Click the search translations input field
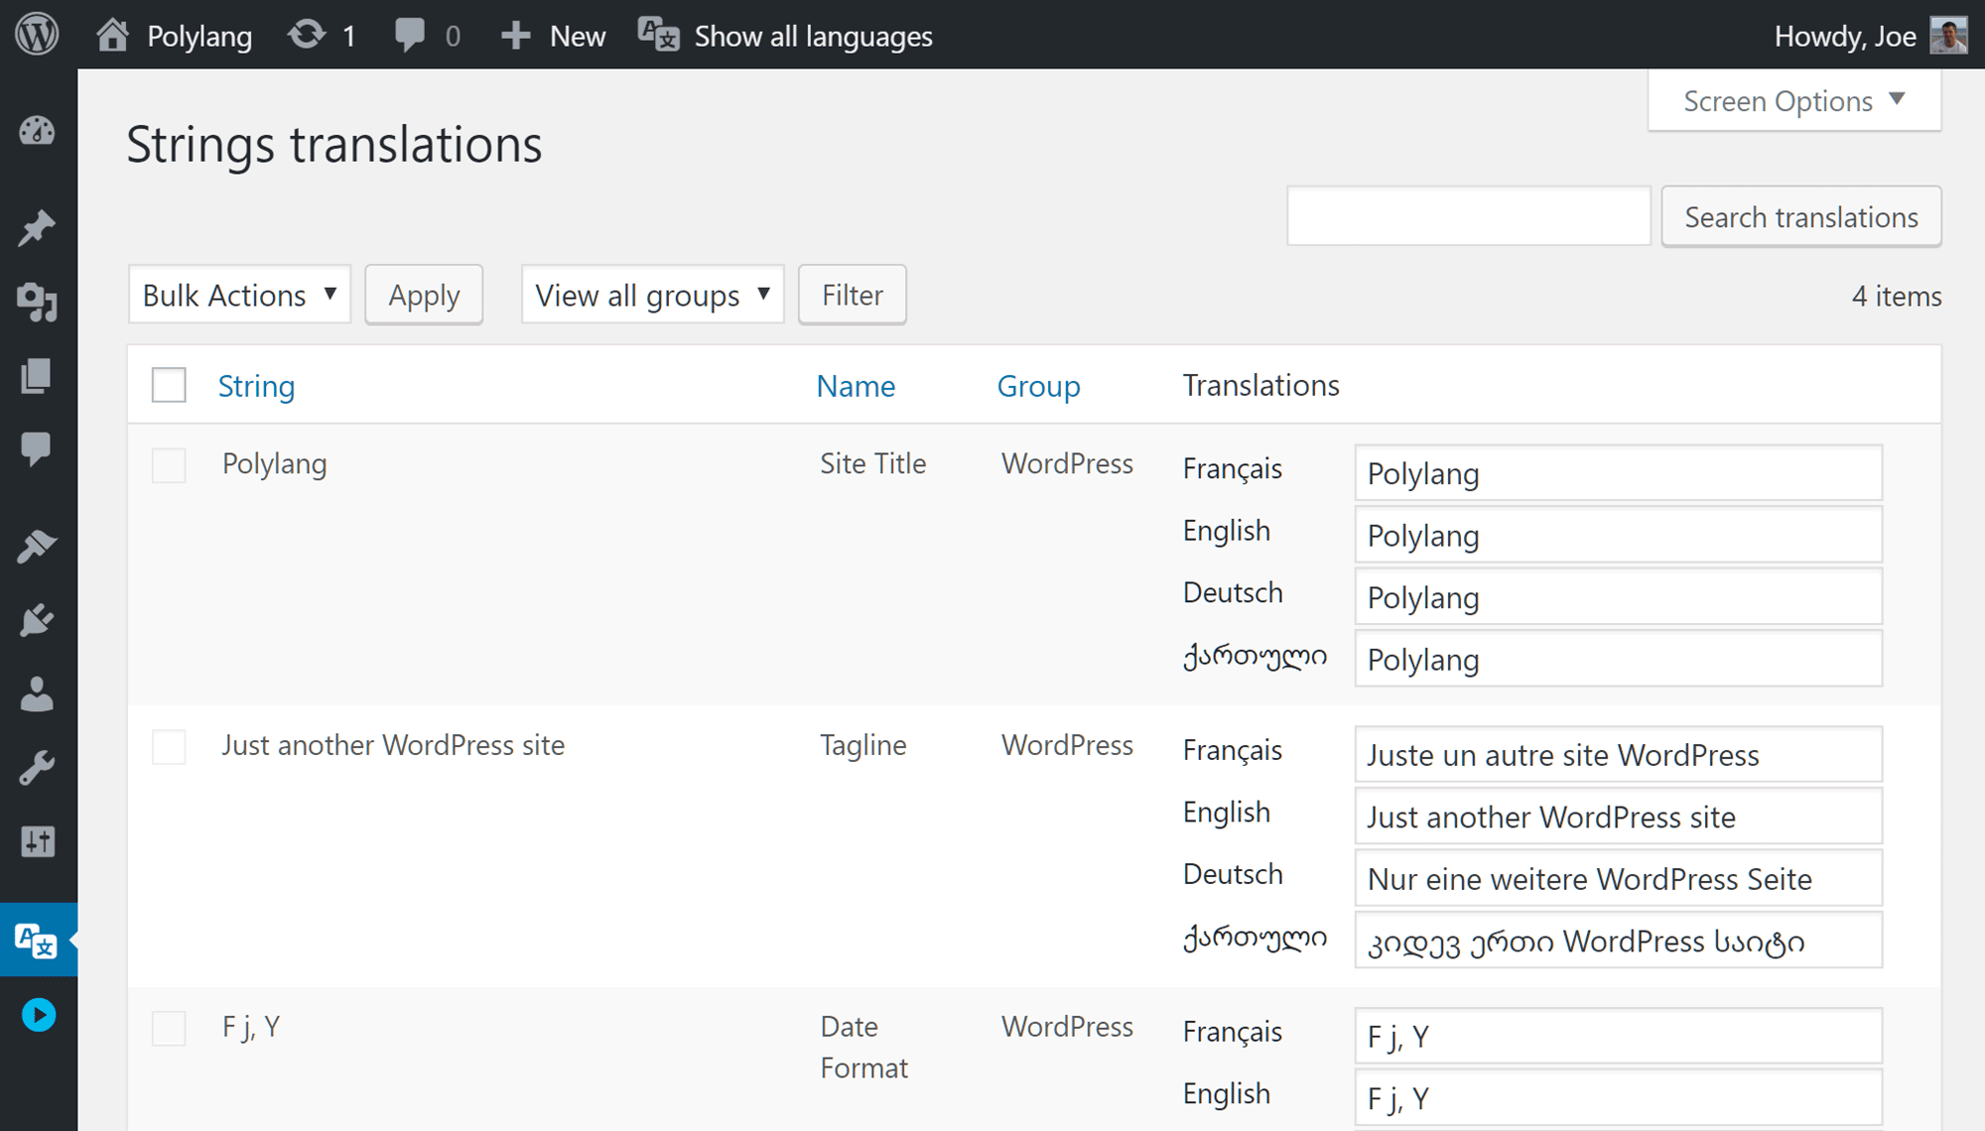Image resolution: width=1985 pixels, height=1131 pixels. coord(1470,216)
